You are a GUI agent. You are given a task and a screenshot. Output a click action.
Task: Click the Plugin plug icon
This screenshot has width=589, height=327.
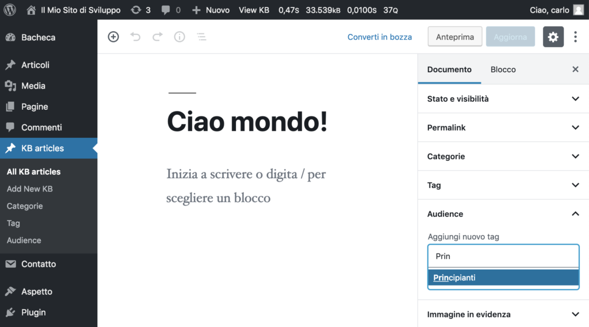pos(10,313)
